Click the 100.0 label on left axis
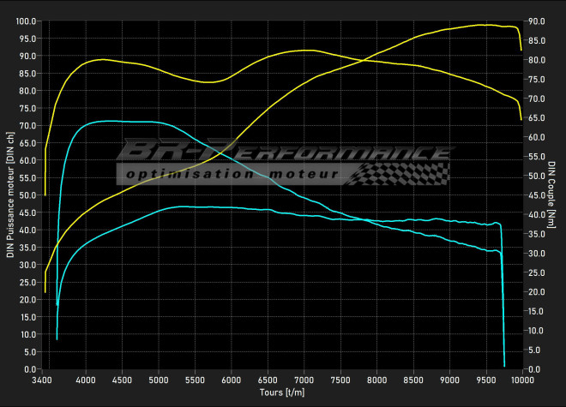Image resolution: width=566 pixels, height=407 pixels. click(x=27, y=21)
